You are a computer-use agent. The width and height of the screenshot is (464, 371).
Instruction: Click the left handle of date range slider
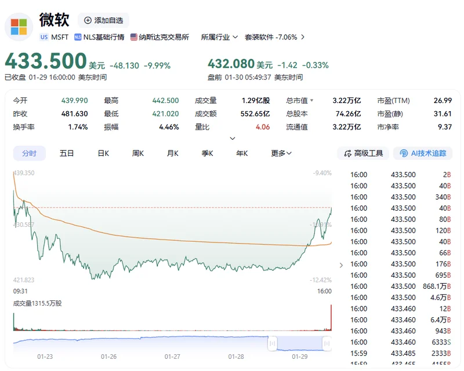click(x=271, y=344)
